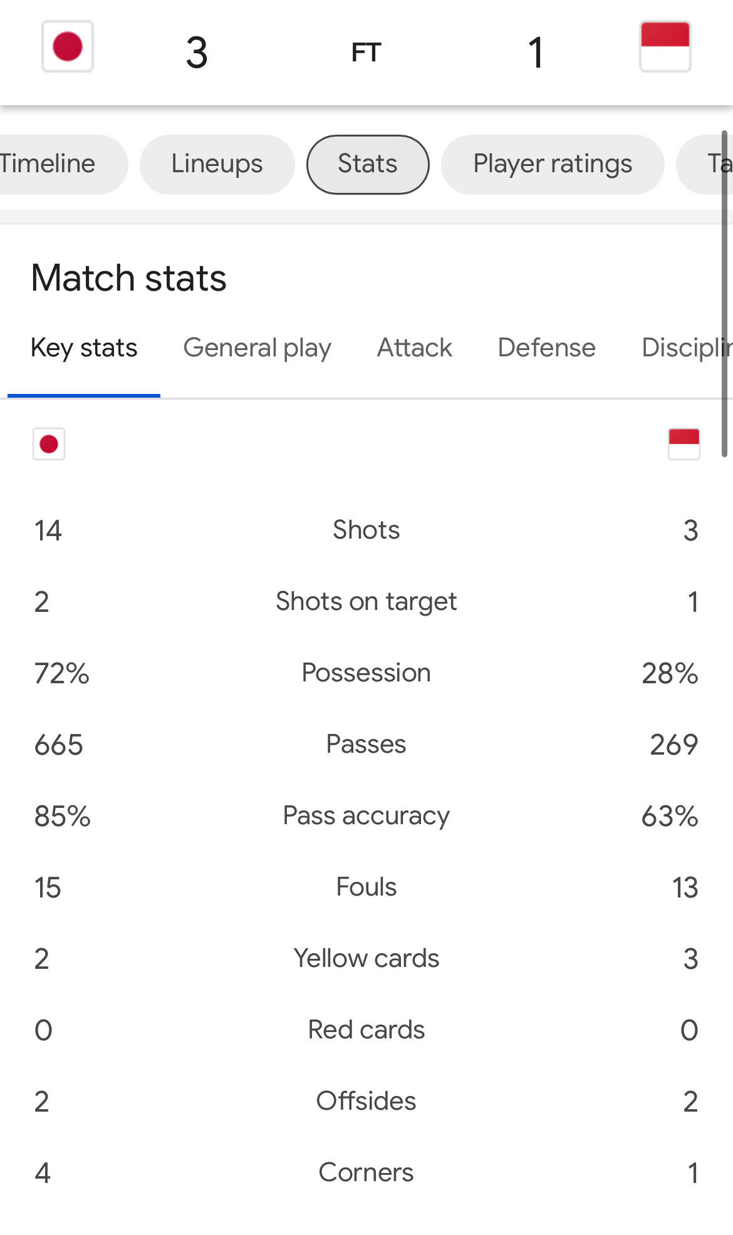Click the small Japan flag above the stats
733x1235 pixels.
[x=49, y=444]
